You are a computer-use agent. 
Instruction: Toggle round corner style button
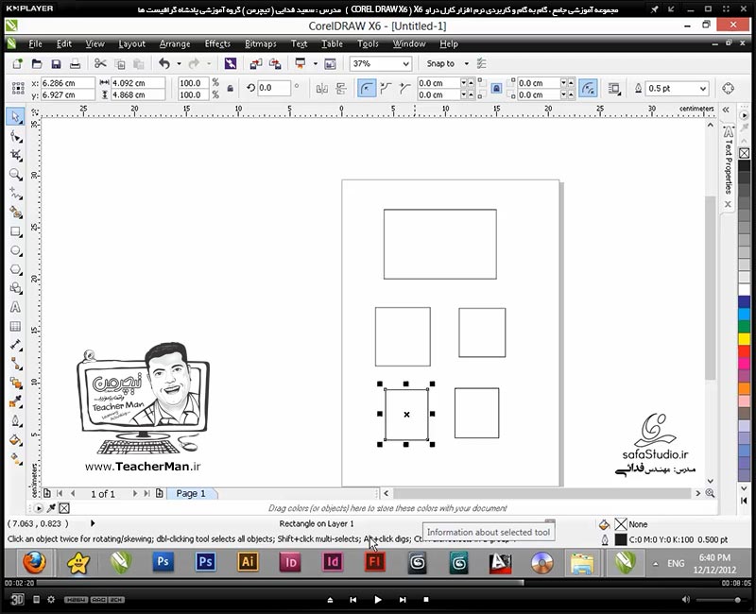(x=367, y=89)
